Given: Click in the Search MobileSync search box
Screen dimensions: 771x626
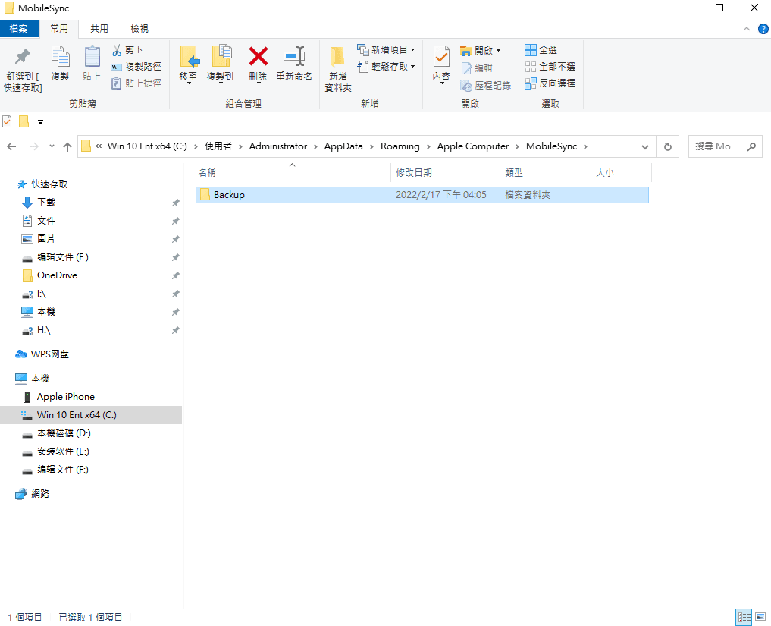Looking at the screenshot, I should pyautogui.click(x=716, y=146).
